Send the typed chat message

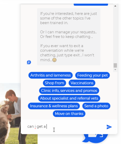coord(109,127)
